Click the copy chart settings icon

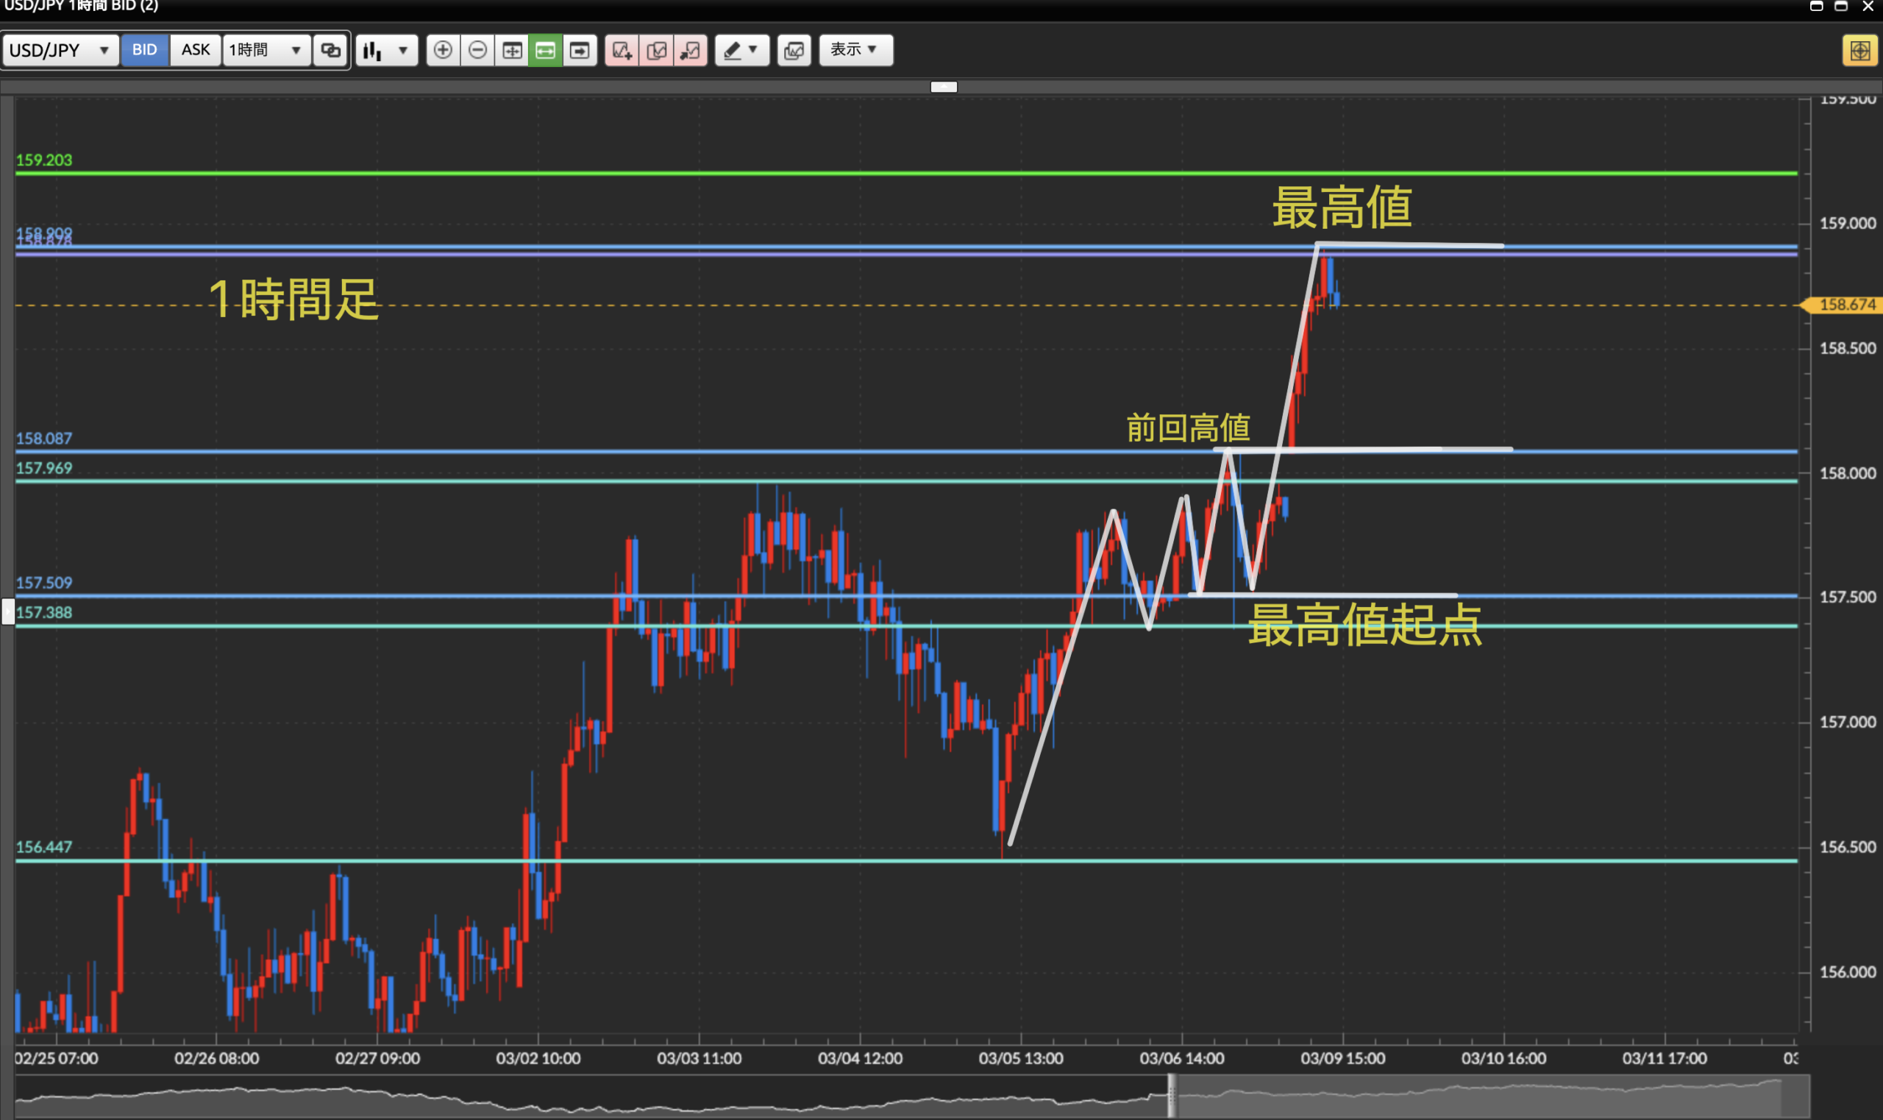(656, 51)
